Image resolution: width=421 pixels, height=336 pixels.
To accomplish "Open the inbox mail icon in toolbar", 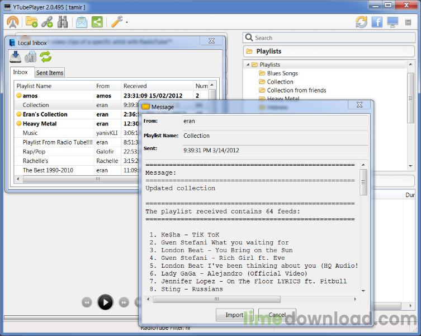I will click(x=82, y=22).
